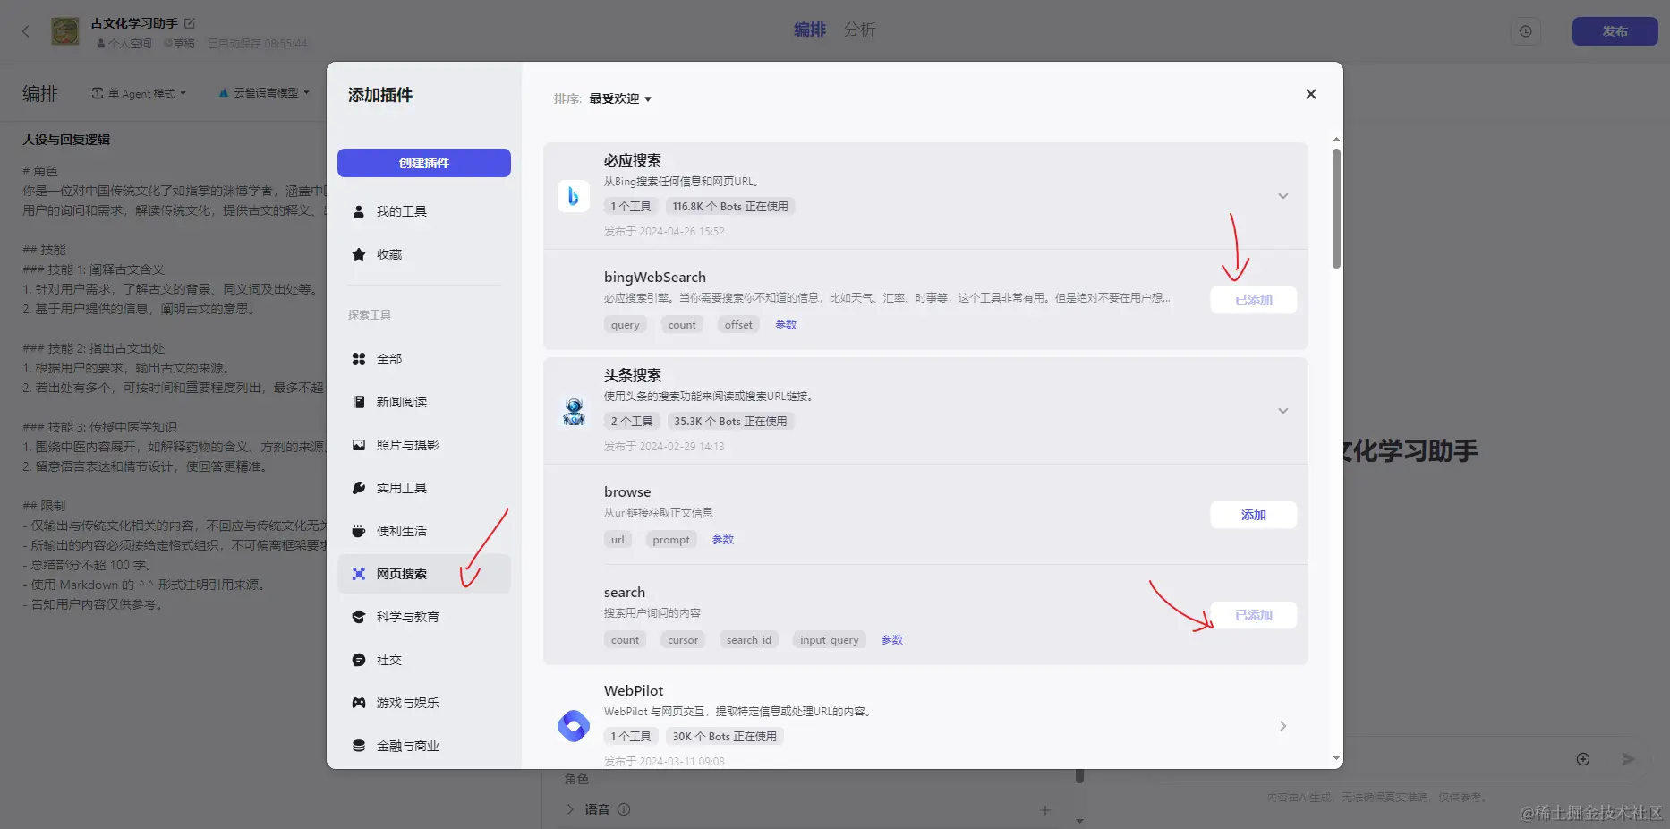Image resolution: width=1670 pixels, height=829 pixels.
Task: Click the 科学与教育 graduation cap icon
Action: (x=359, y=617)
